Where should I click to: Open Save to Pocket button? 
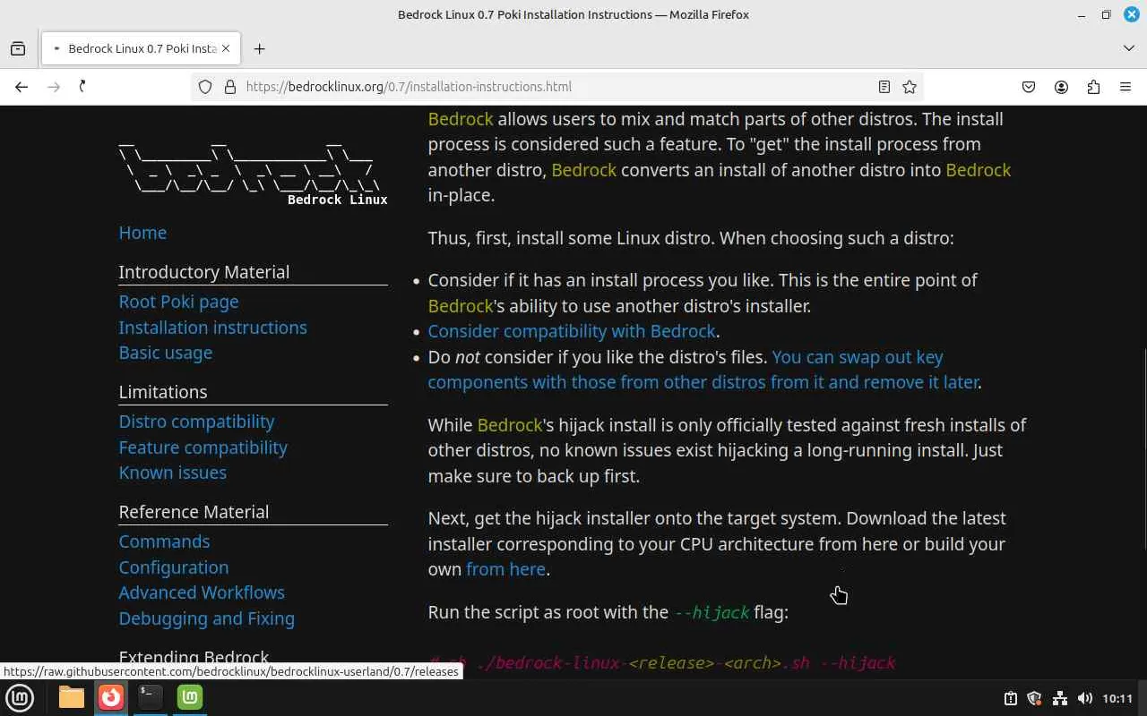[1029, 87]
